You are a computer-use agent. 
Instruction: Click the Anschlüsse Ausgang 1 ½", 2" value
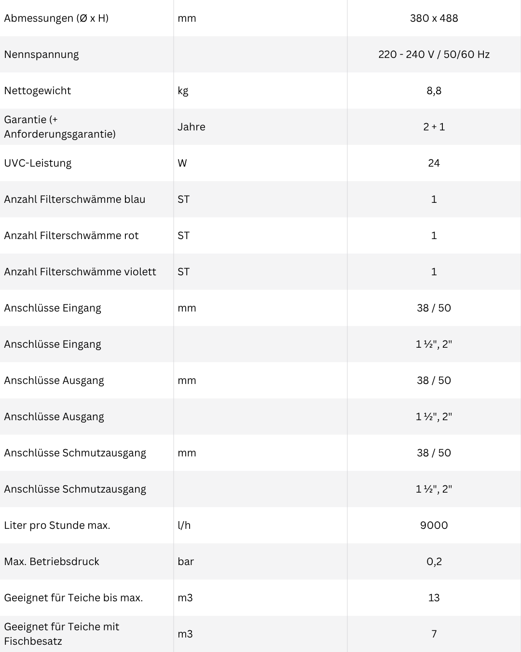click(x=434, y=417)
